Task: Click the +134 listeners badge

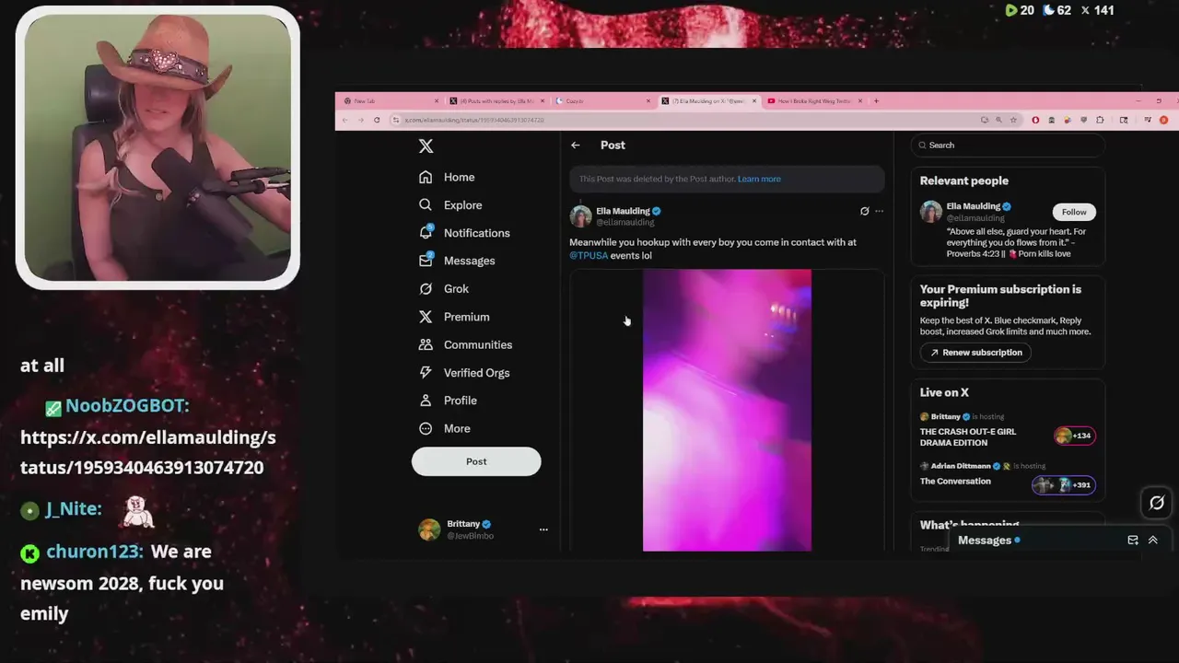Action: 1075,436
